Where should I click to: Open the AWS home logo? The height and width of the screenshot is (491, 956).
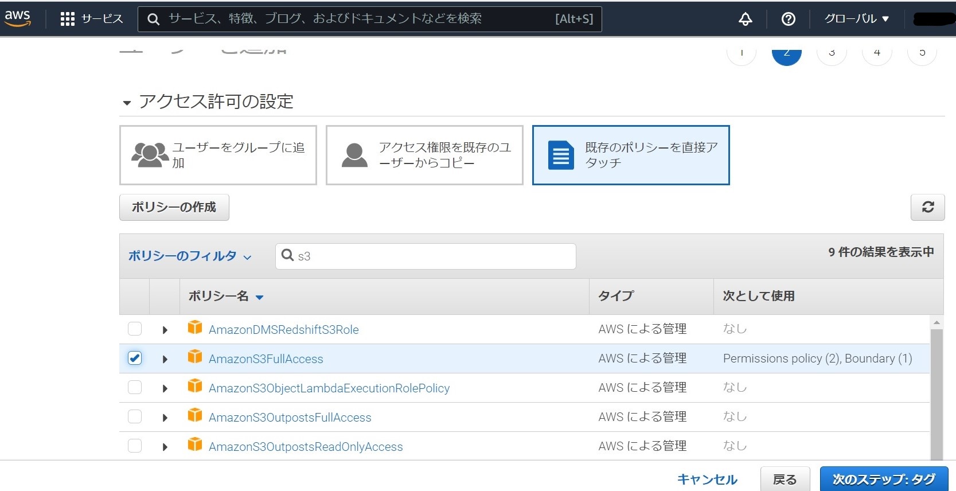[17, 18]
